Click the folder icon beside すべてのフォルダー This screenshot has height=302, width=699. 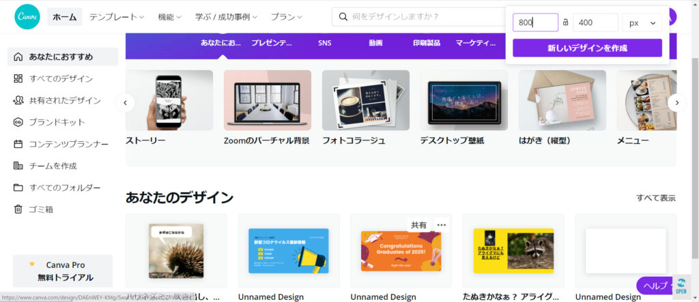[18, 187]
